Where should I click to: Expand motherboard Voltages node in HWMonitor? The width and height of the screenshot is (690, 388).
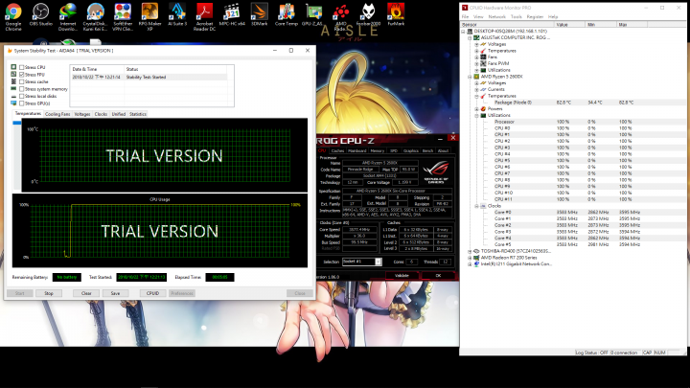476,44
